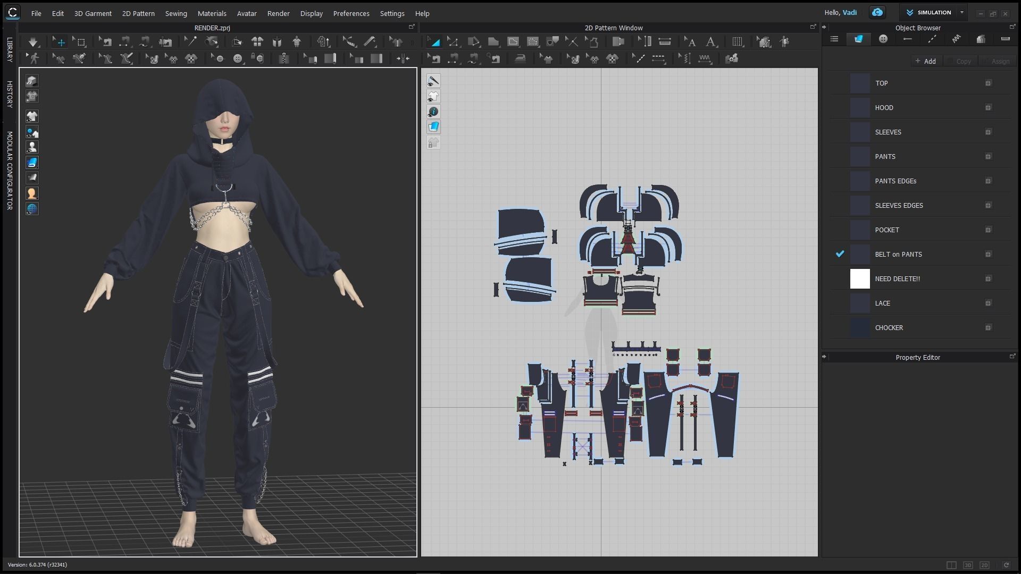Toggle 2D pattern info icon
The width and height of the screenshot is (1021, 574).
pos(433,112)
